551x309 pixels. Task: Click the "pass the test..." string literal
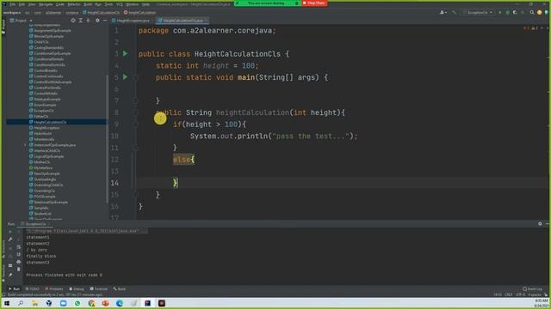pyautogui.click(x=311, y=136)
